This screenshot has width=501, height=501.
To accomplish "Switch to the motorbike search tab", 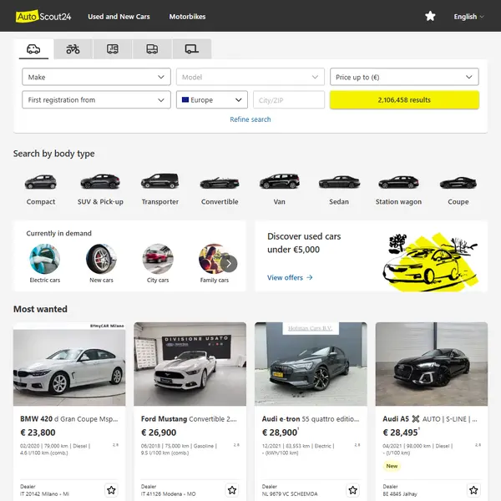I will [x=73, y=49].
